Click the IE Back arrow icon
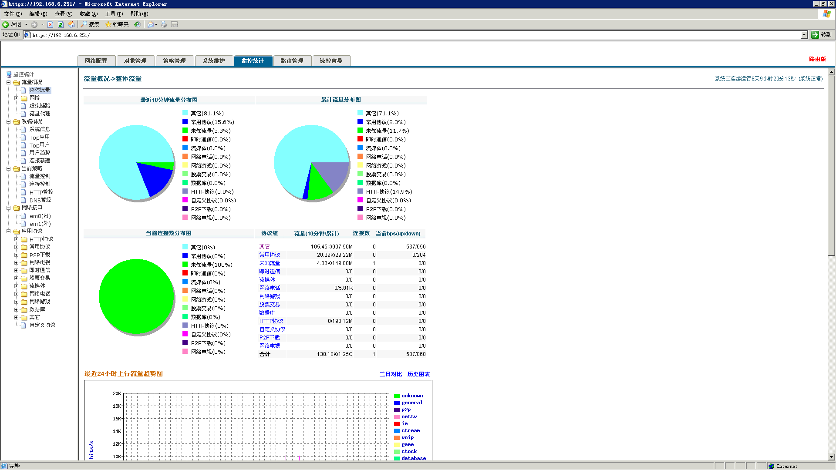 [x=6, y=24]
